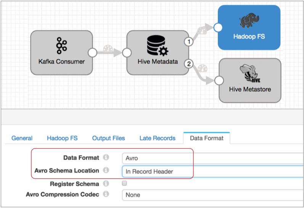Select the Kafka Consumer stage icon
The width and height of the screenshot is (304, 208).
[x=61, y=46]
